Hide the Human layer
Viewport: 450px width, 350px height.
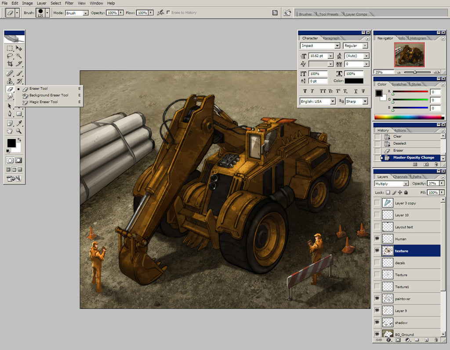pyautogui.click(x=377, y=238)
